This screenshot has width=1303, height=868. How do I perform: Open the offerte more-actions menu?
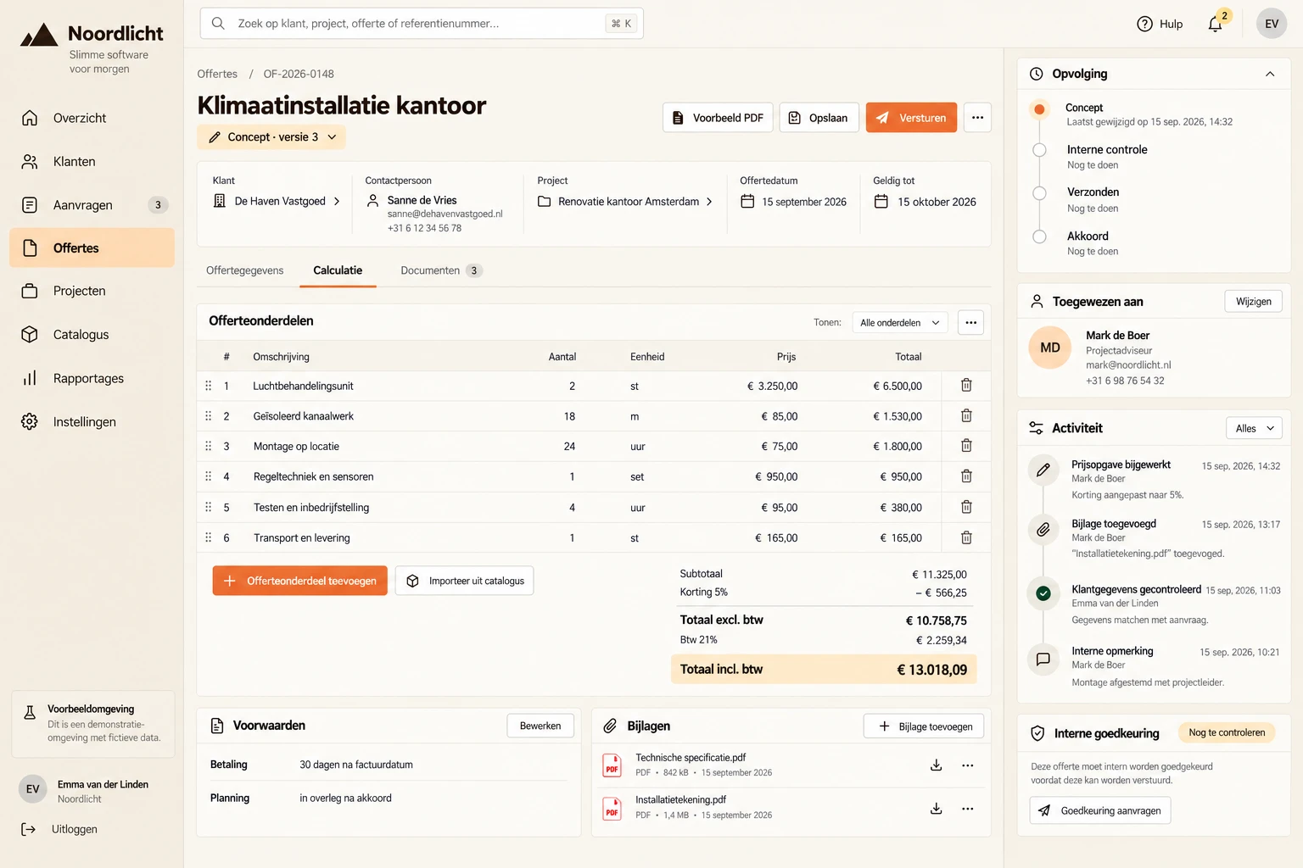pyautogui.click(x=978, y=118)
